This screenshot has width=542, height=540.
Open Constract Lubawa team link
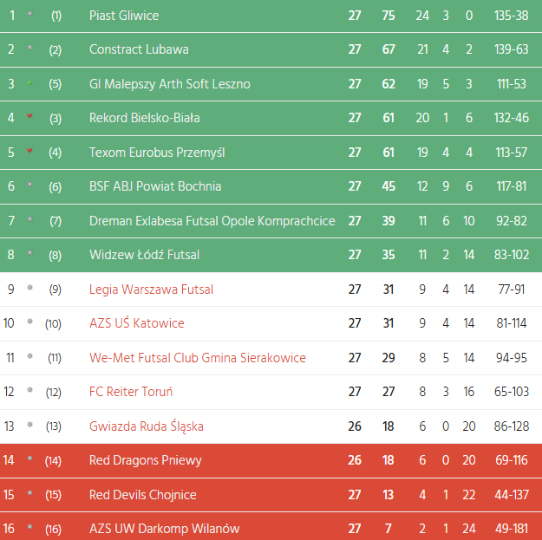tap(139, 49)
